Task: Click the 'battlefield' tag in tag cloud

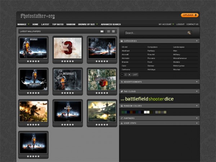Action: 136,99
